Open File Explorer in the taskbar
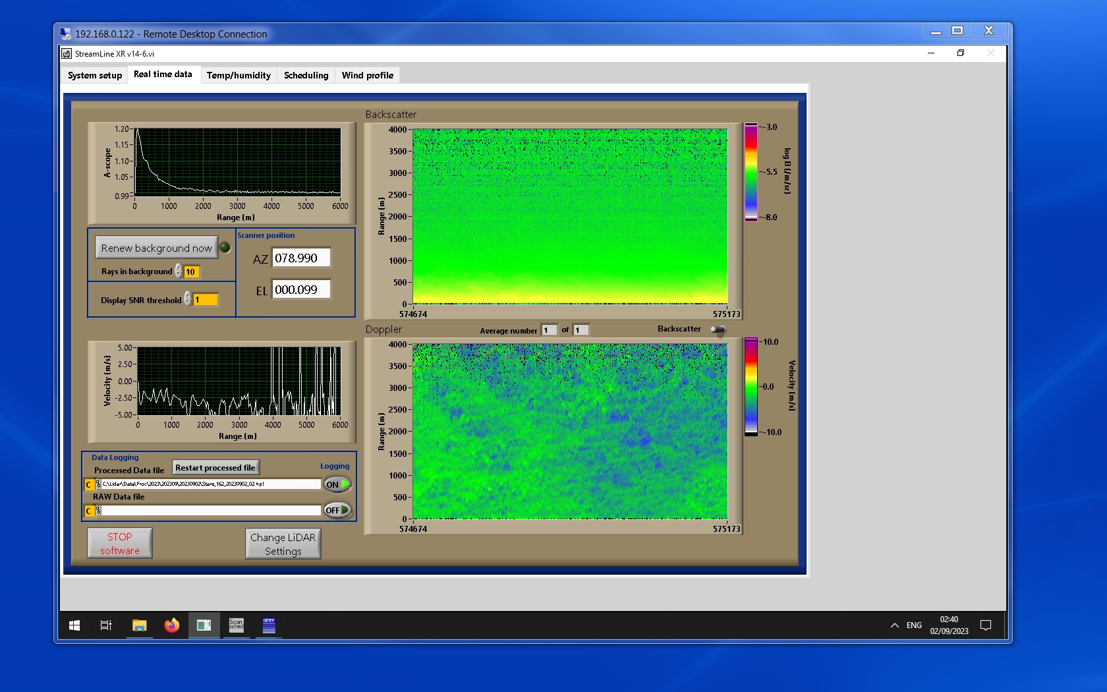 (139, 625)
